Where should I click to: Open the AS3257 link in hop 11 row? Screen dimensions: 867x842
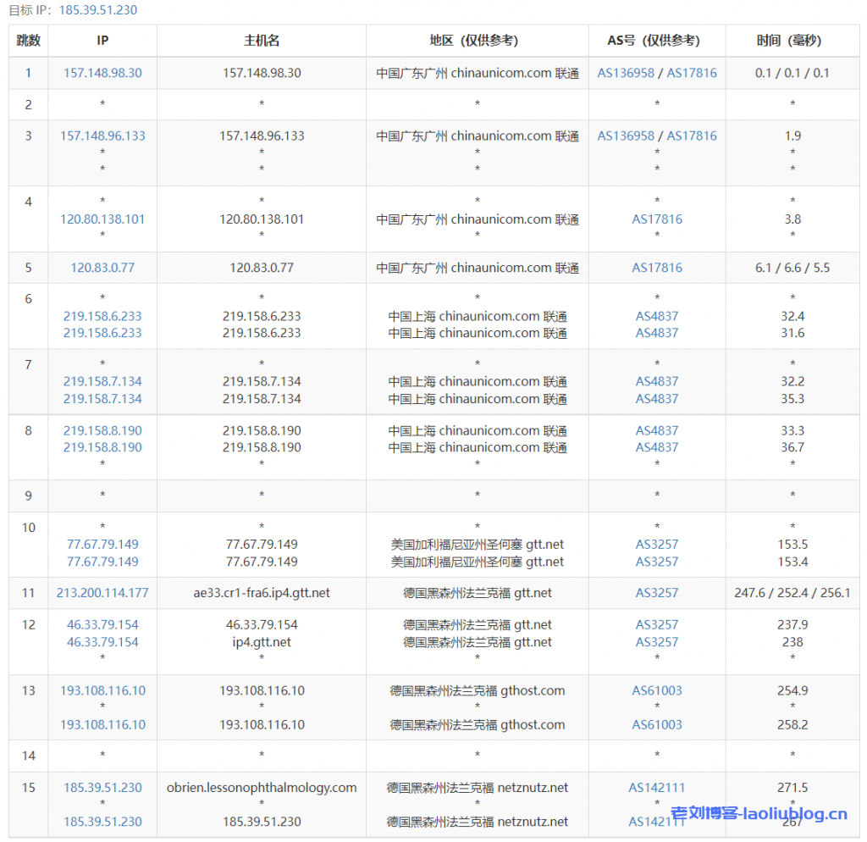pyautogui.click(x=657, y=593)
